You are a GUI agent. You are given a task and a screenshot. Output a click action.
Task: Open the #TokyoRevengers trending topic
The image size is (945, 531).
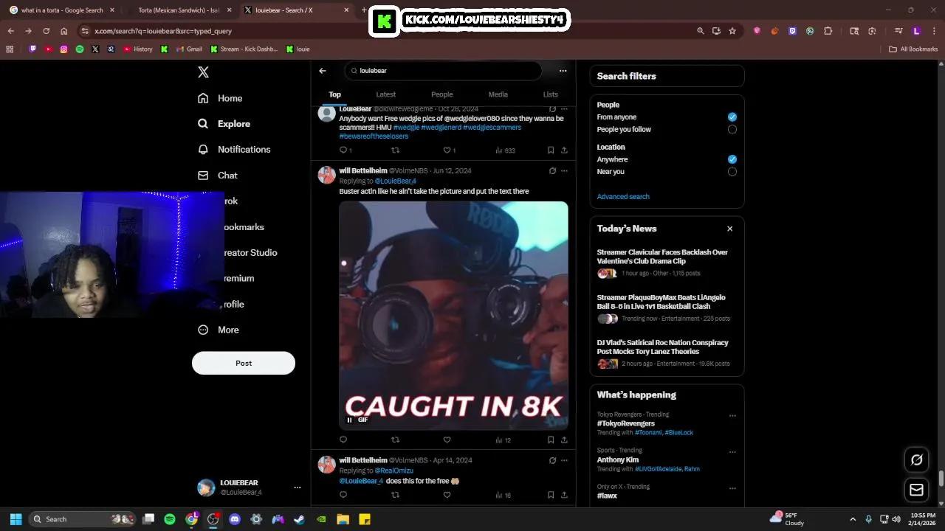[x=625, y=423]
